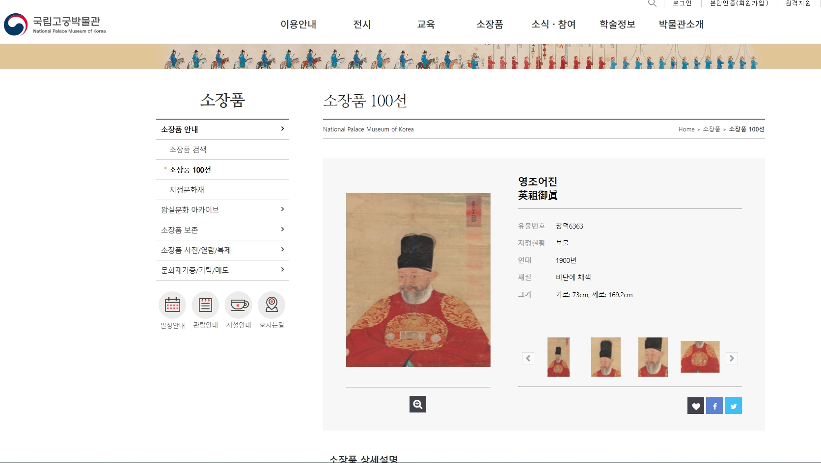Open the 박물관소개 top menu
Viewport: 821px width, 463px height.
pyautogui.click(x=681, y=24)
